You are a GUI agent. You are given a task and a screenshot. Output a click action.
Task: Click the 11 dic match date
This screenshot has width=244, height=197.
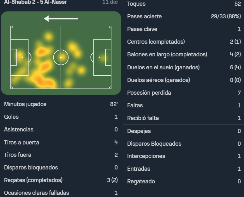click(x=110, y=2)
